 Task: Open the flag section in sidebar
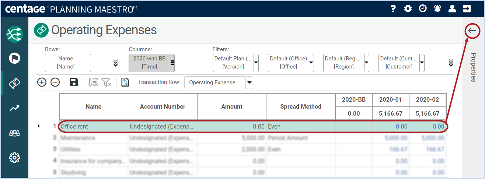(x=14, y=58)
